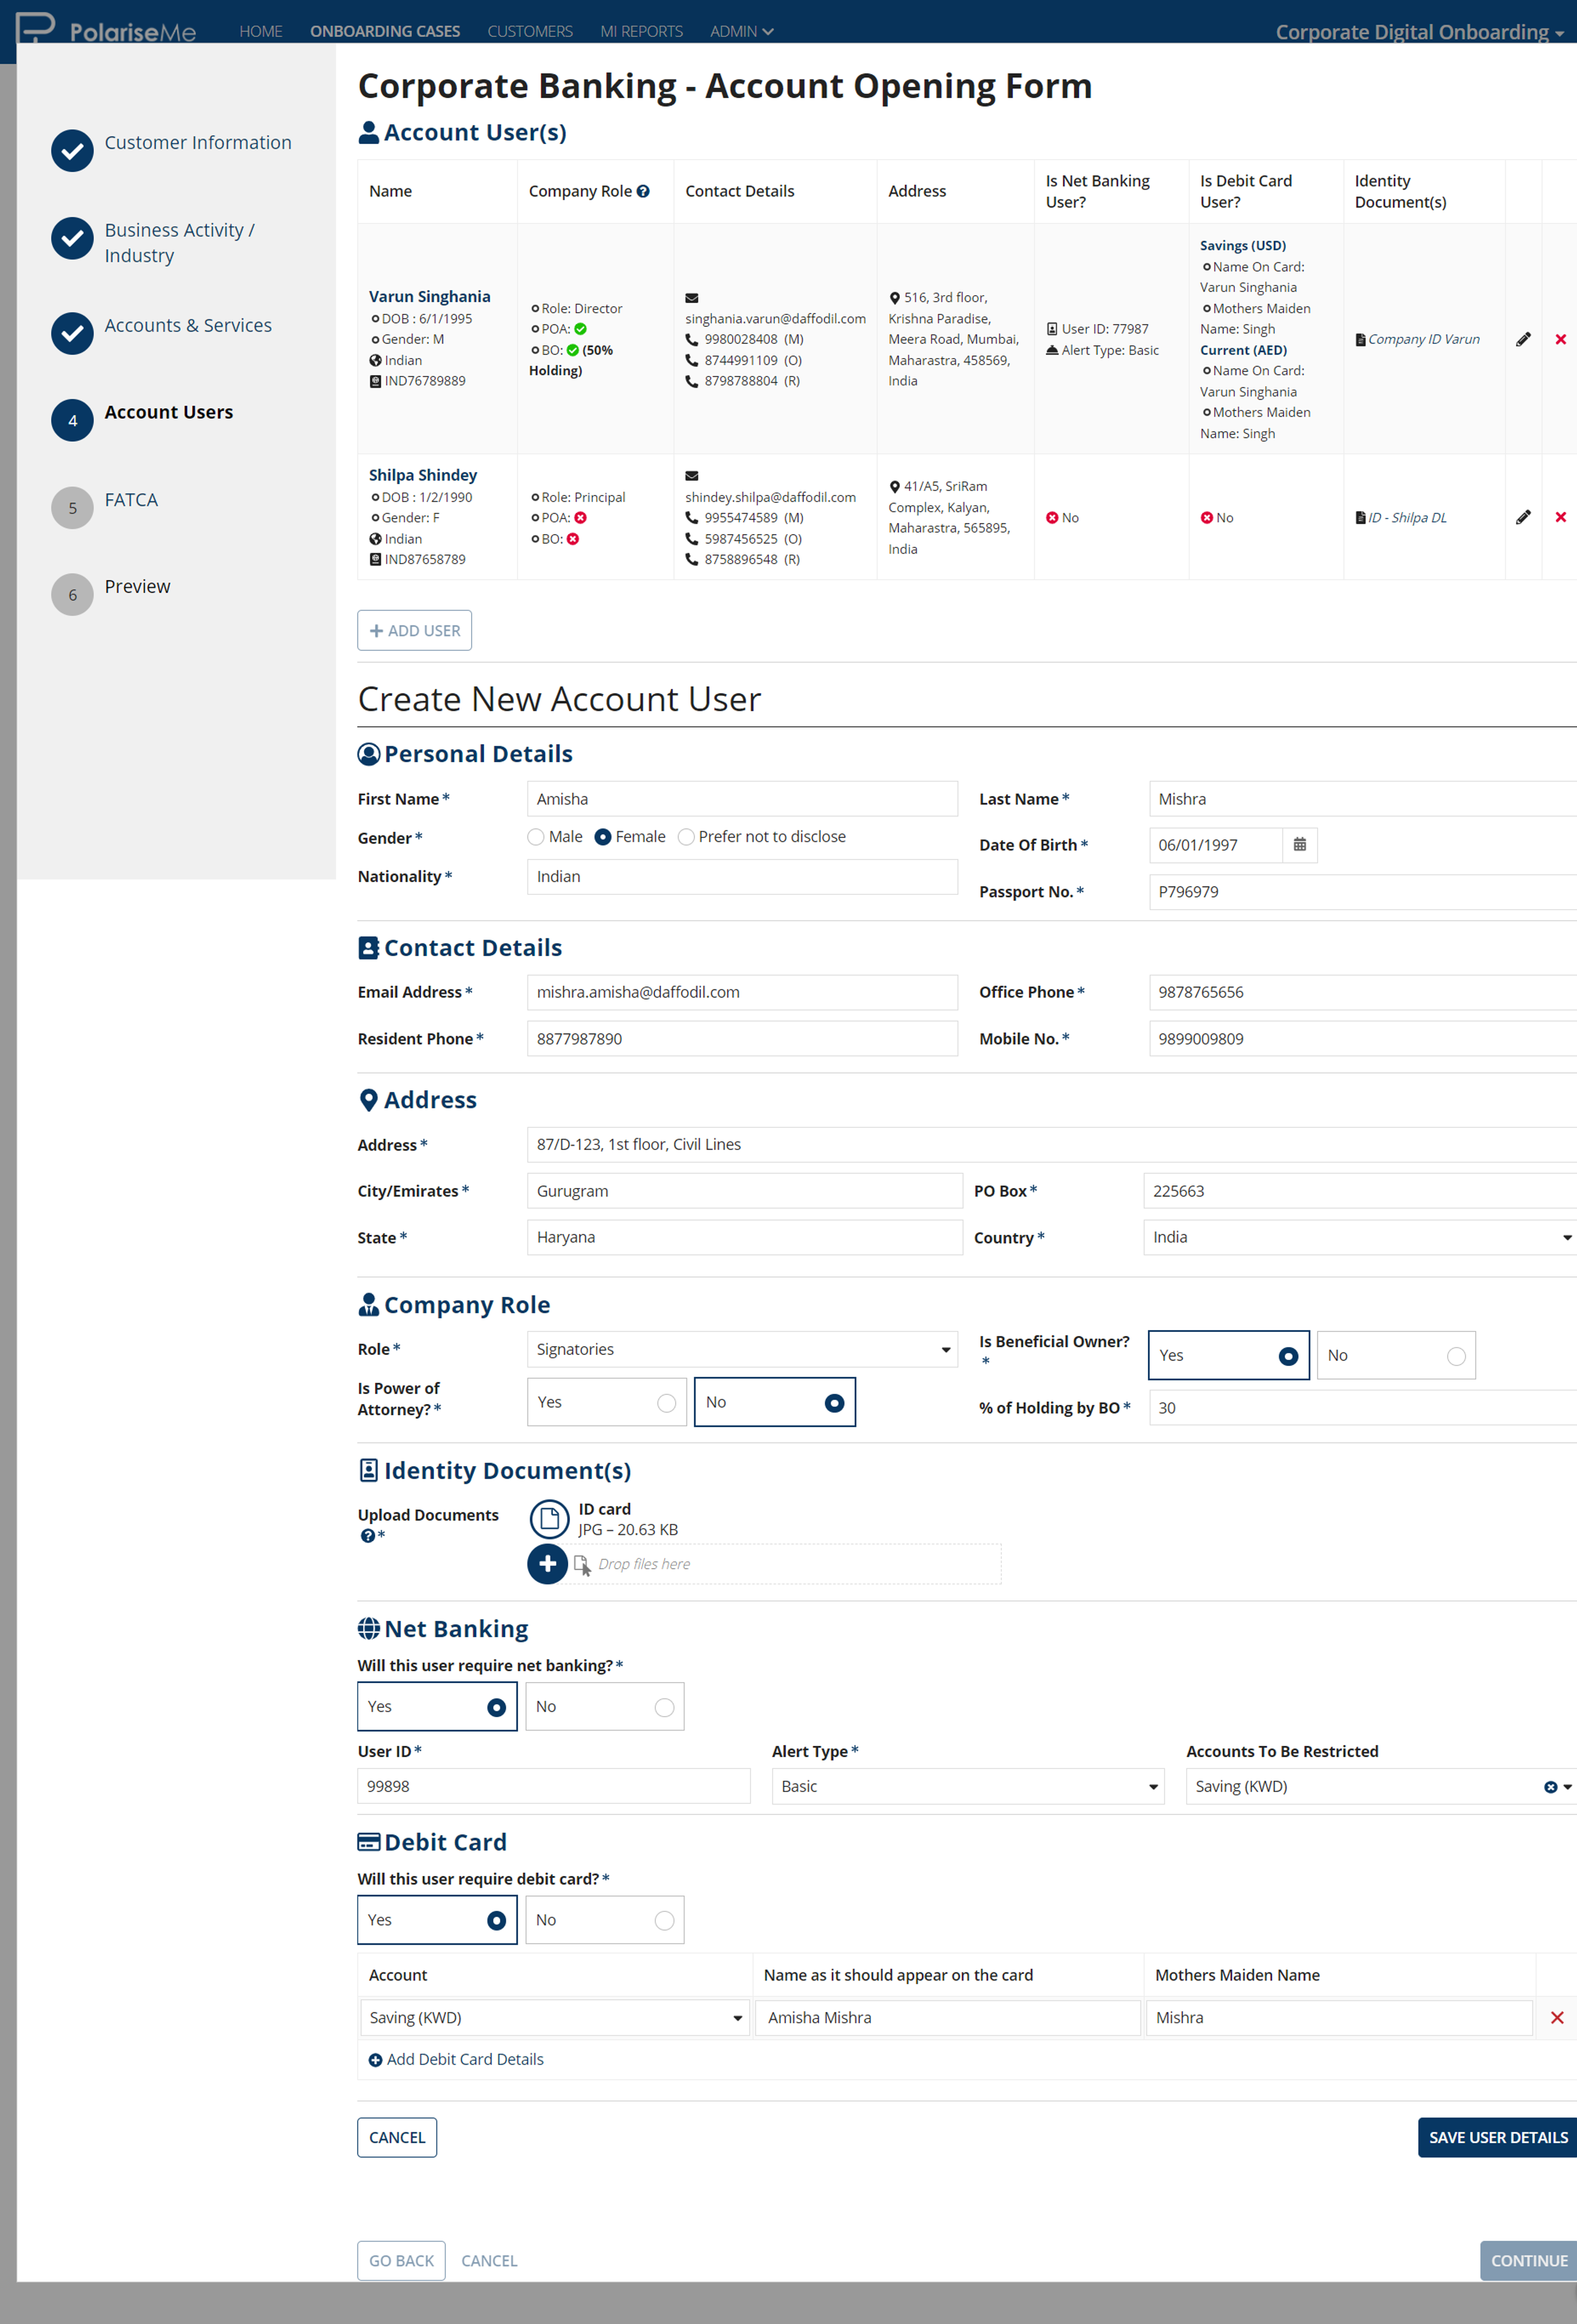Click the Business Activity step checkmark
The image size is (1577, 2324).
(72, 238)
